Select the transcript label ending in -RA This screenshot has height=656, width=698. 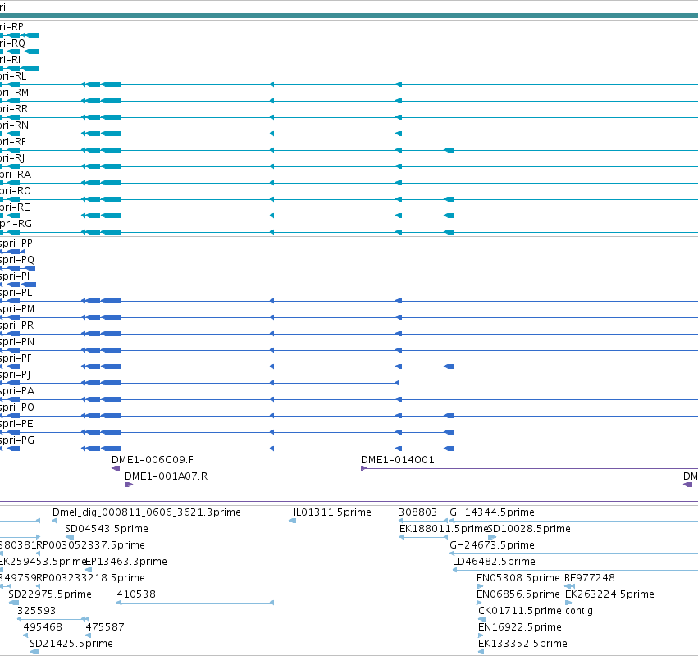point(16,175)
